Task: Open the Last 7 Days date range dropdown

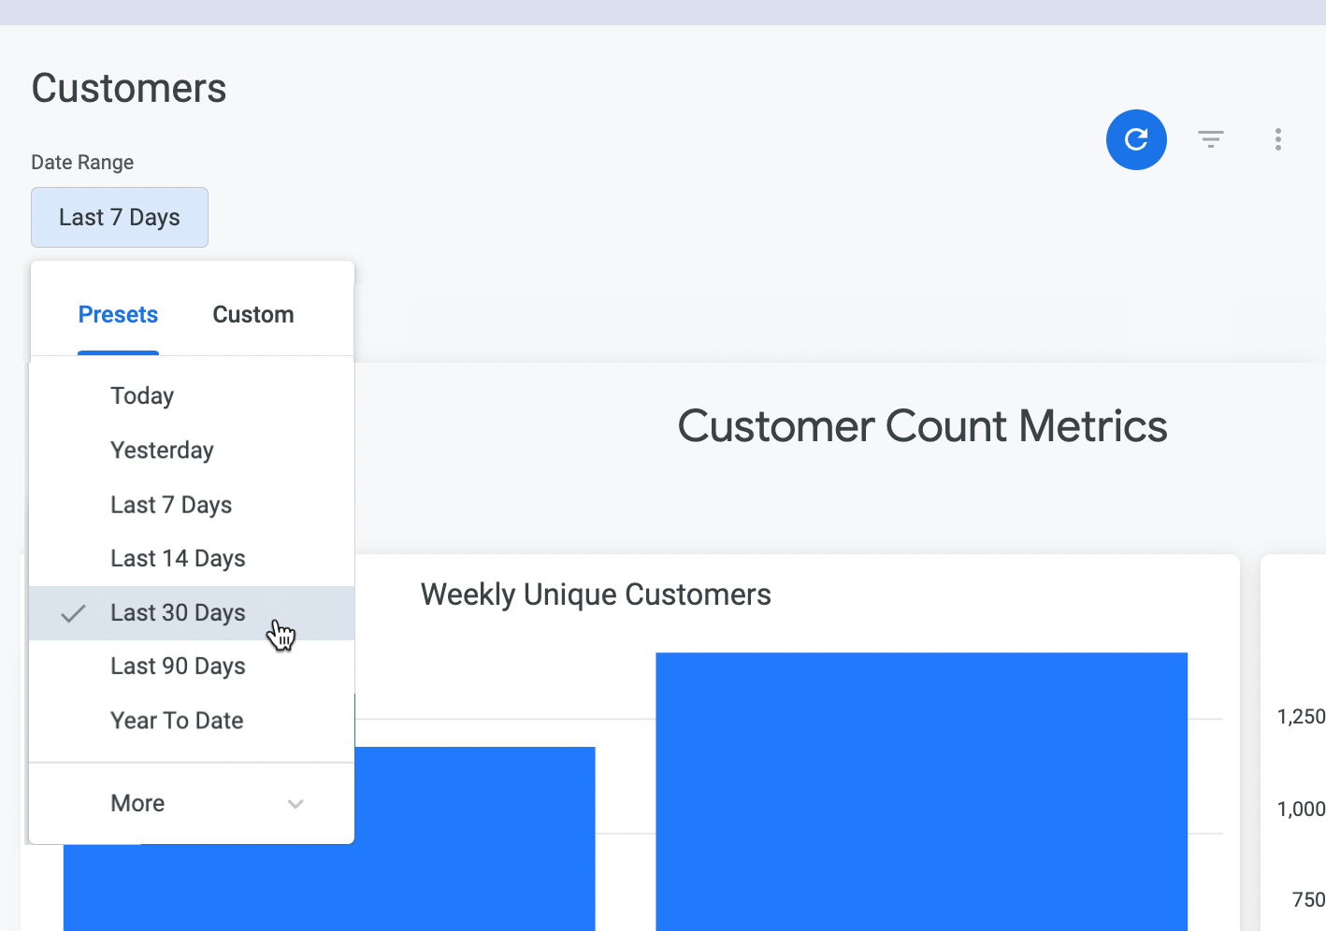Action: 120,218
